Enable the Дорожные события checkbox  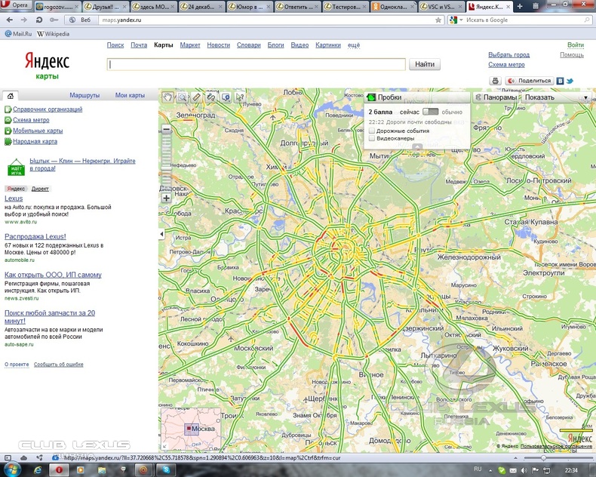[x=372, y=131]
